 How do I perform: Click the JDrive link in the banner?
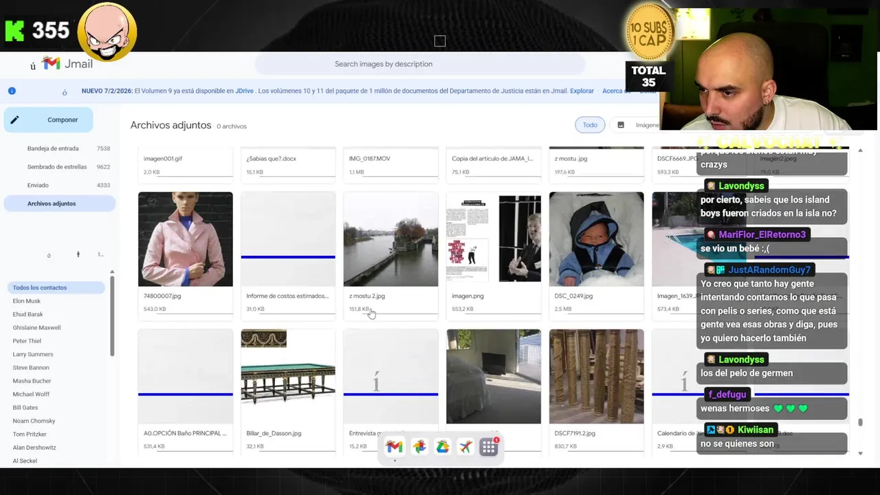244,91
